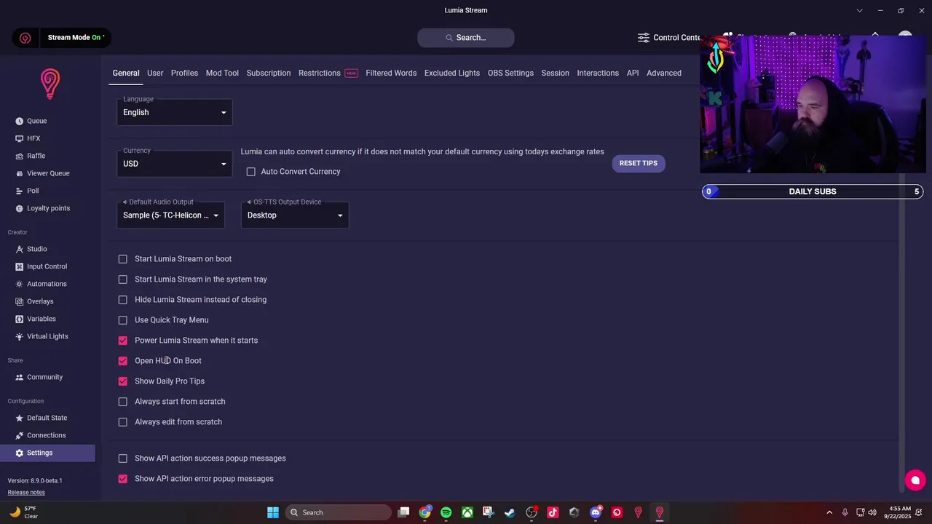Switch to the Profiles tab

tap(184, 73)
